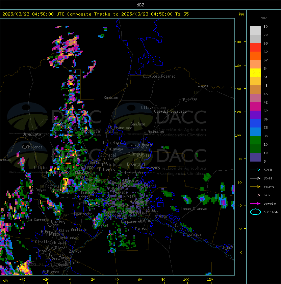Click the TUNUYAN place label
The height and width of the screenshot is (284, 281).
[x=72, y=263]
